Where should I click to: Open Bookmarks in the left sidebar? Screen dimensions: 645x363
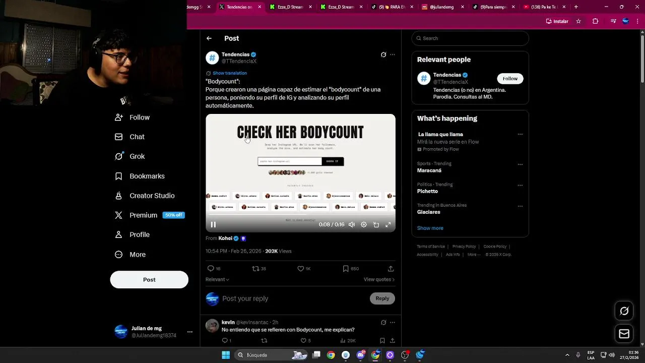(x=140, y=176)
